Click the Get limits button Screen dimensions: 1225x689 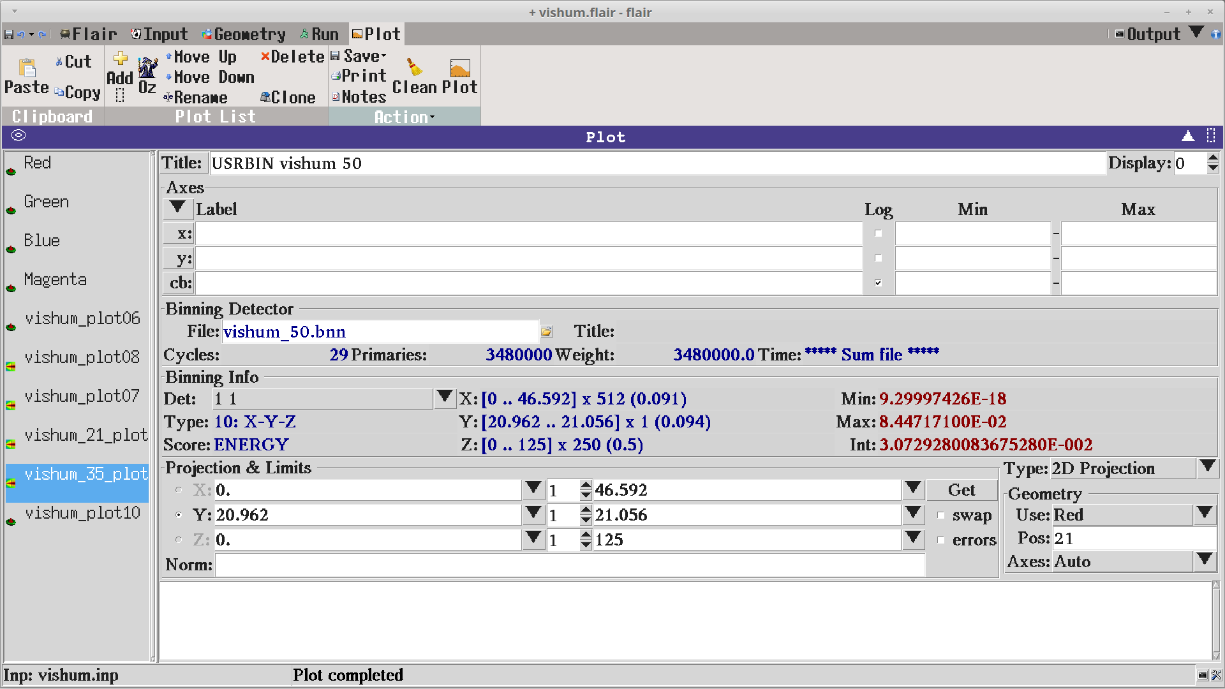(961, 490)
